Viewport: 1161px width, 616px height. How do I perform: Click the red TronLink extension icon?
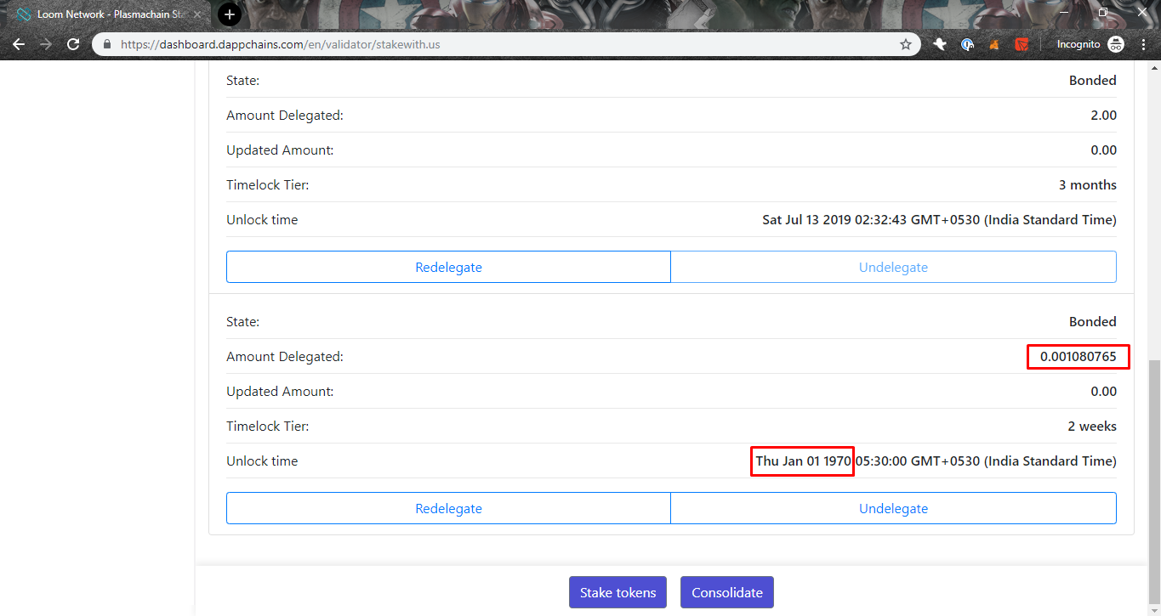click(1021, 43)
